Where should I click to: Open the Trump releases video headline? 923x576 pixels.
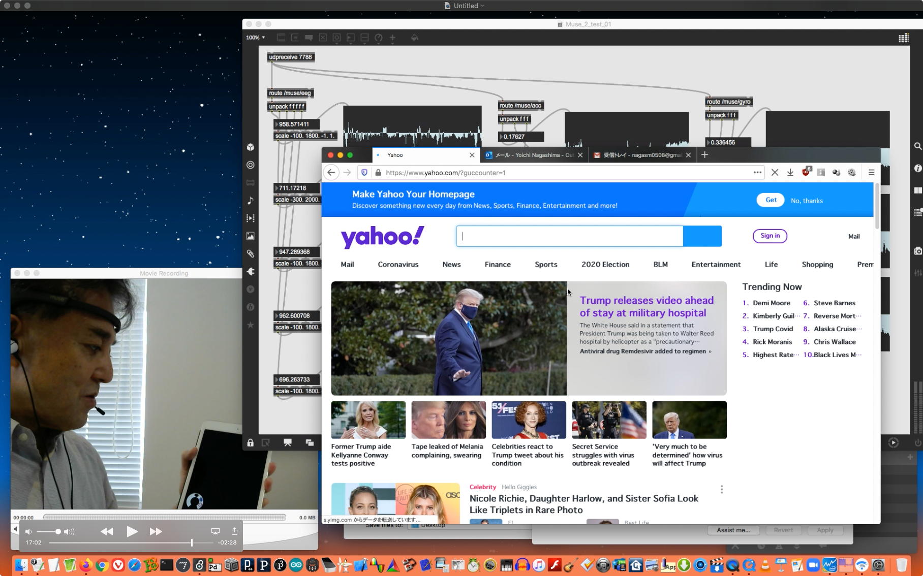(x=647, y=307)
